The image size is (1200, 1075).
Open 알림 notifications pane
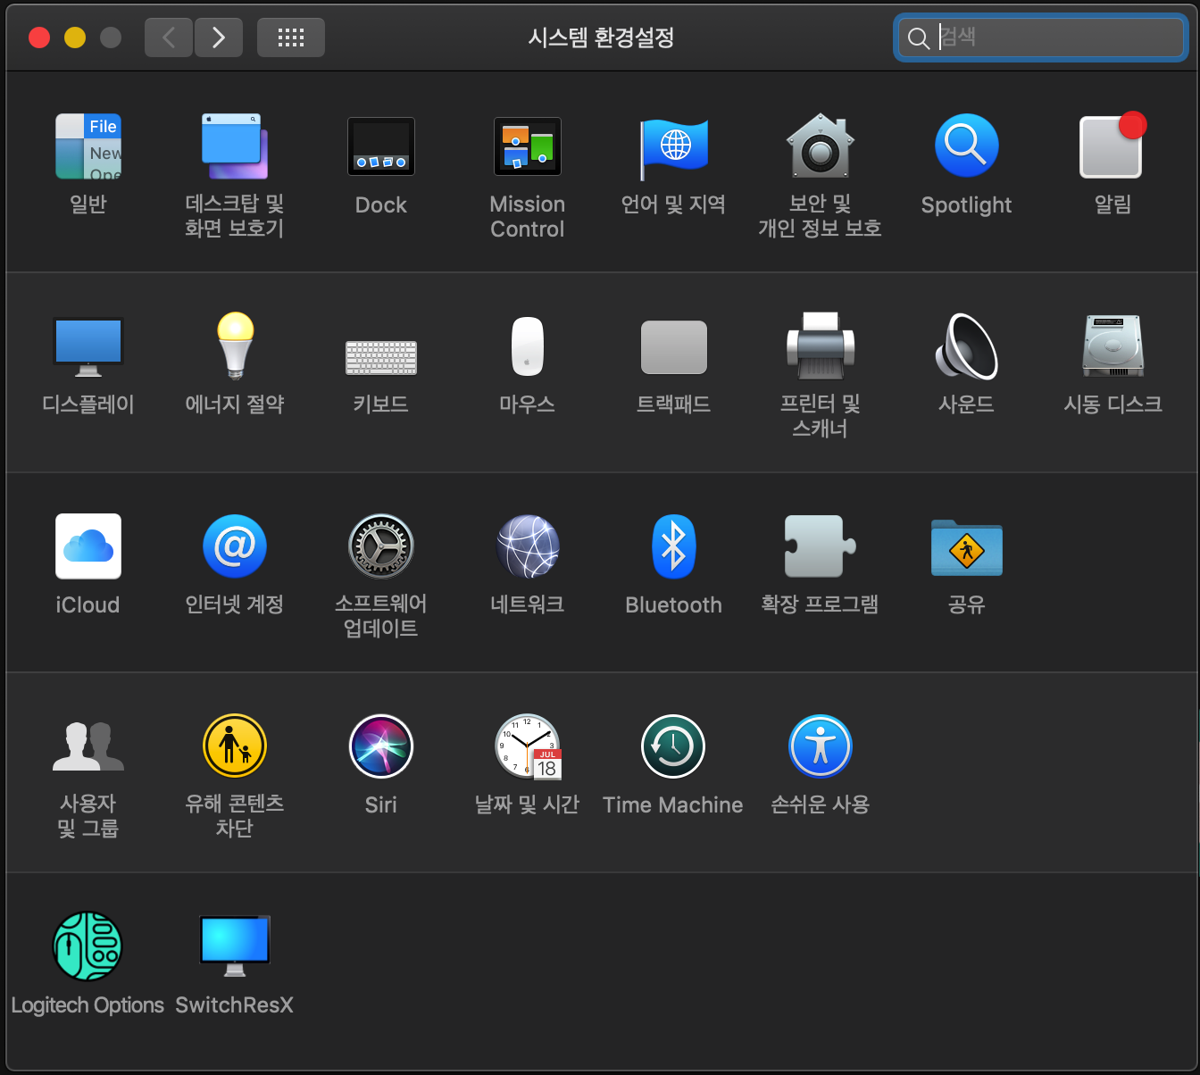pos(1112,146)
